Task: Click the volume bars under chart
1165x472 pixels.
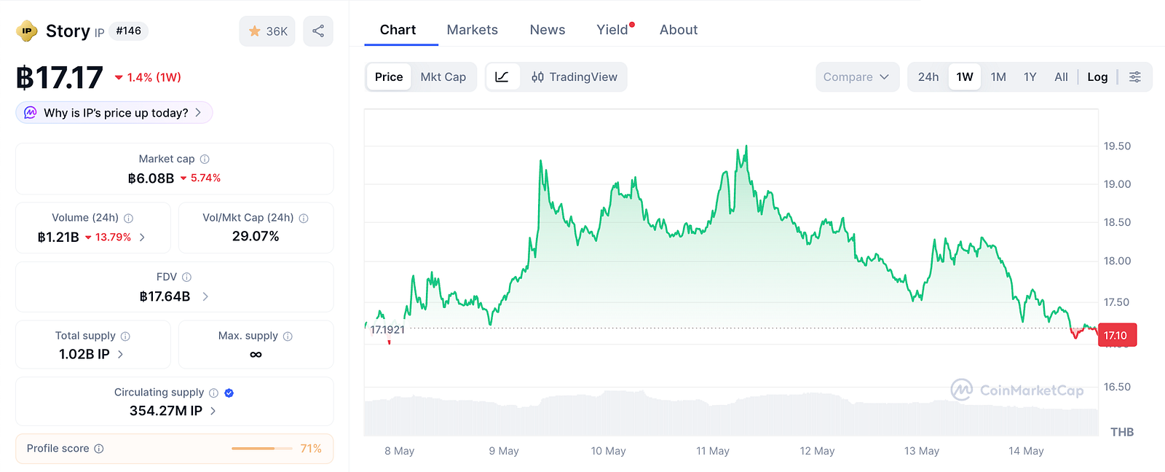Action: click(x=731, y=415)
